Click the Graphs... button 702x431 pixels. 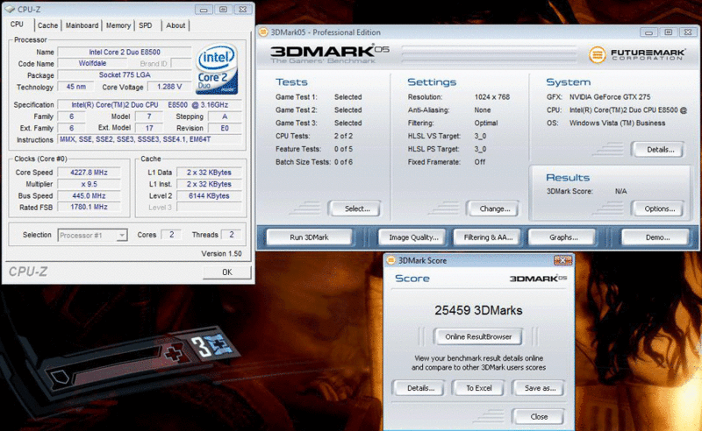[x=563, y=237]
